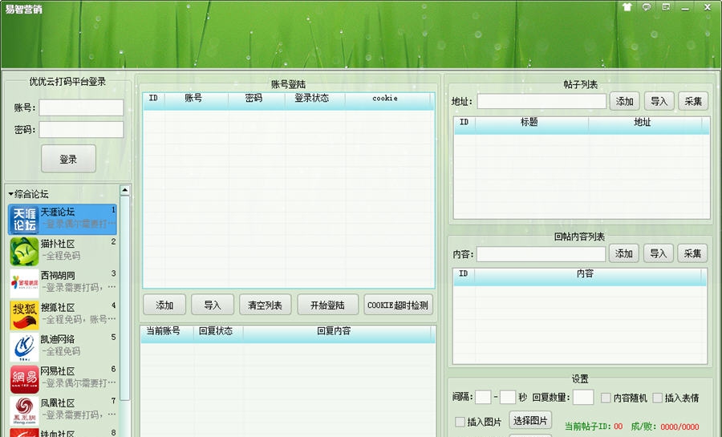Collapse the 综合论坛 category

pos(11,194)
